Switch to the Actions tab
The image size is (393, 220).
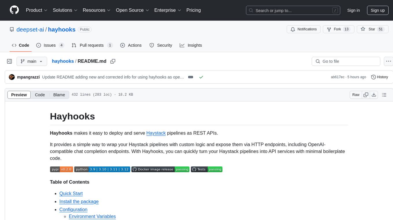coord(131,45)
